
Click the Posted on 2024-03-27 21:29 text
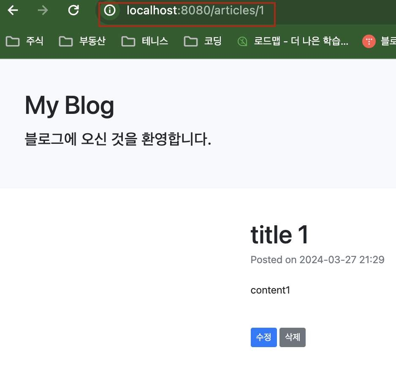317,260
